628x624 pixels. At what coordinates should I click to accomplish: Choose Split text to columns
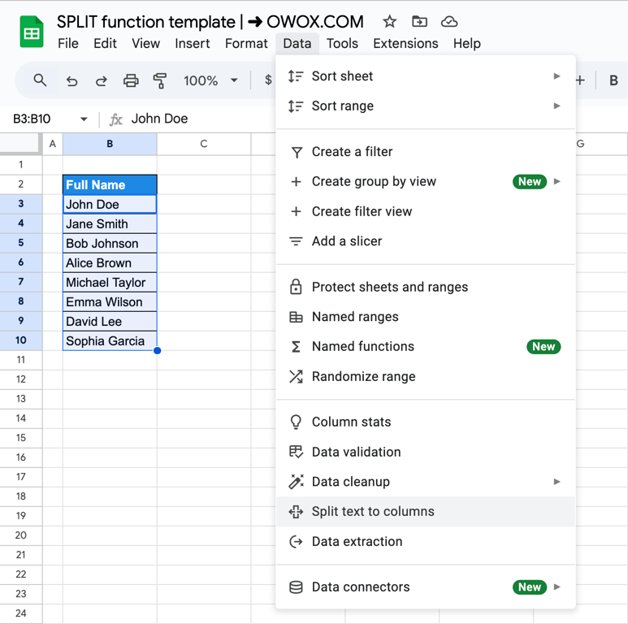426,511
